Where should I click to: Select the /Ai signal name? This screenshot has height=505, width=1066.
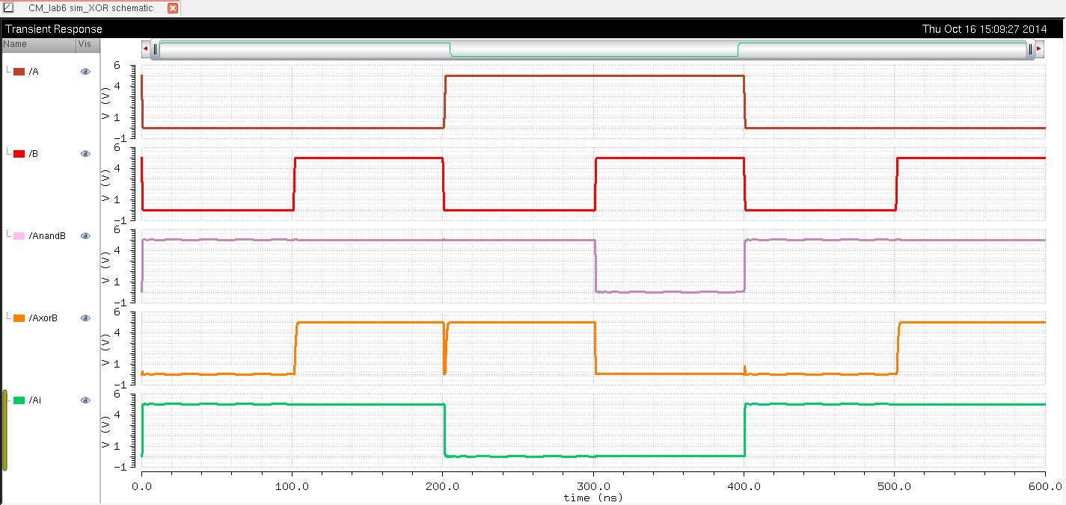[x=34, y=400]
